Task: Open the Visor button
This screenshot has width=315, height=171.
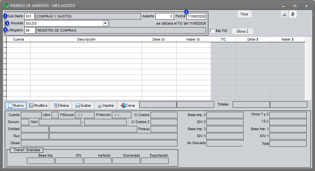Action: [244, 14]
